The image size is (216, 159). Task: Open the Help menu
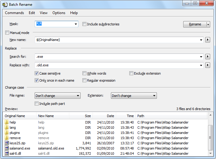74,13
